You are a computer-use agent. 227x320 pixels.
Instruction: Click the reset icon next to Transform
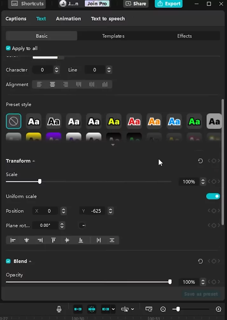pos(200,161)
